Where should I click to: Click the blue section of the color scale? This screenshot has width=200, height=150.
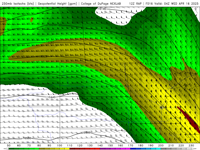tap(146, 149)
